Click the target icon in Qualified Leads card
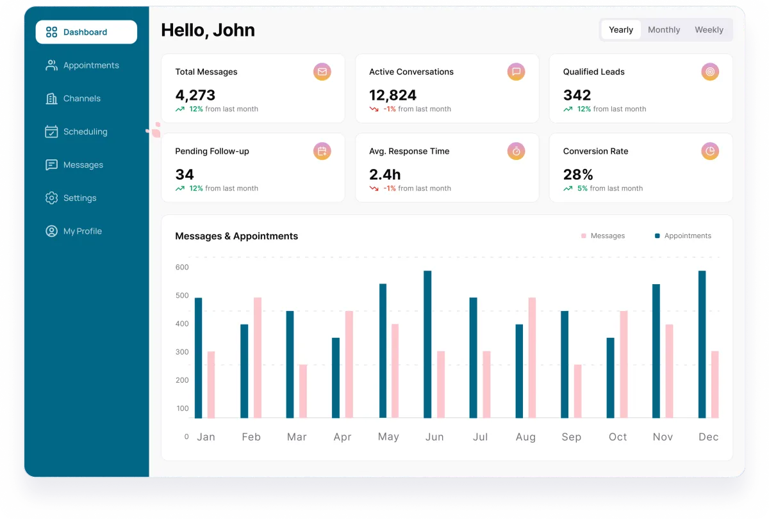The height and width of the screenshot is (519, 769). pyautogui.click(x=710, y=72)
